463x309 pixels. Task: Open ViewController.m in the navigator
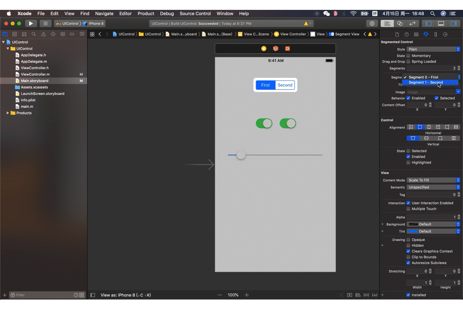pos(35,74)
